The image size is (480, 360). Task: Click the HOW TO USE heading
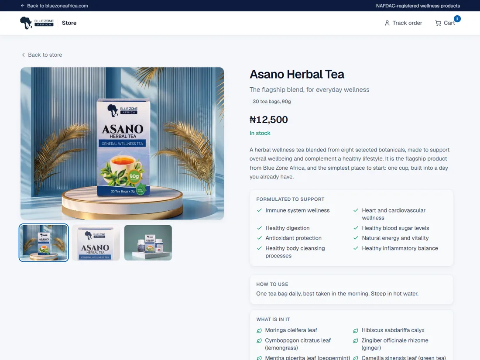tap(272, 285)
